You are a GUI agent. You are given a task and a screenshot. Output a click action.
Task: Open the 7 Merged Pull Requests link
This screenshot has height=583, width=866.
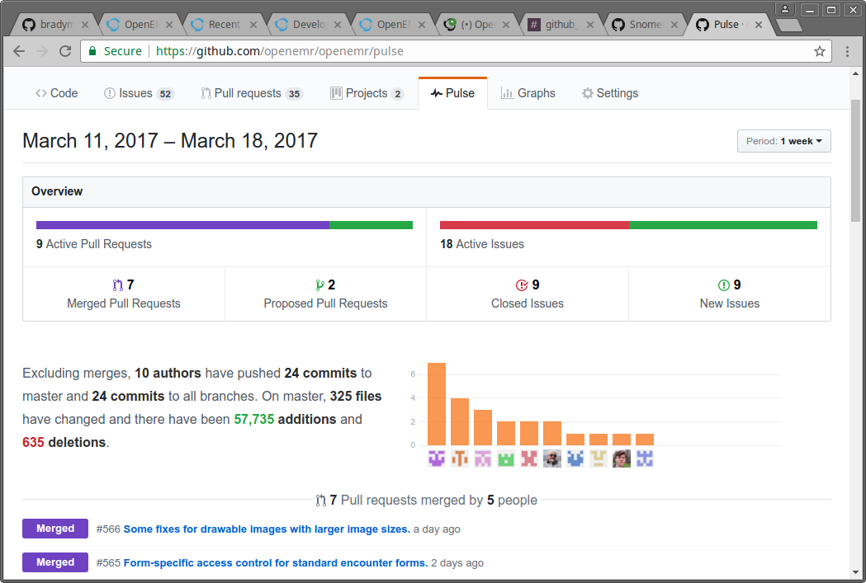pyautogui.click(x=124, y=294)
